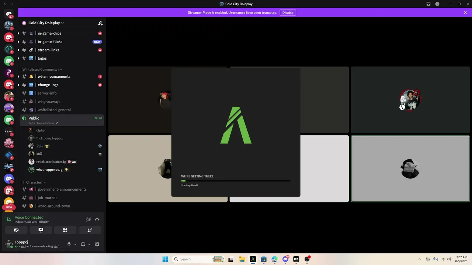Open the wl-giveaways channel
The width and height of the screenshot is (472, 265).
pyautogui.click(x=62, y=102)
